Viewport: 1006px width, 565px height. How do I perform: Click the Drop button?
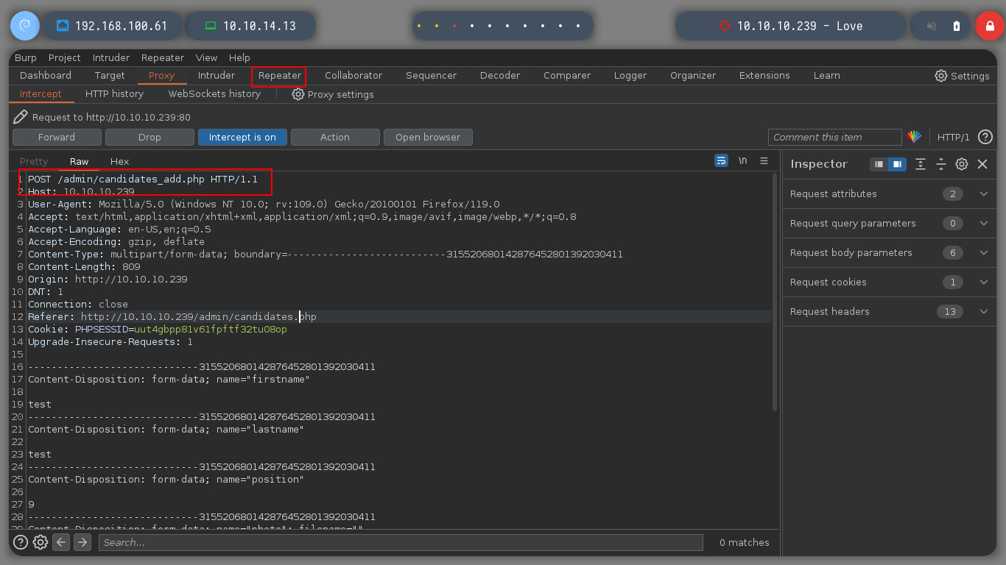click(150, 137)
